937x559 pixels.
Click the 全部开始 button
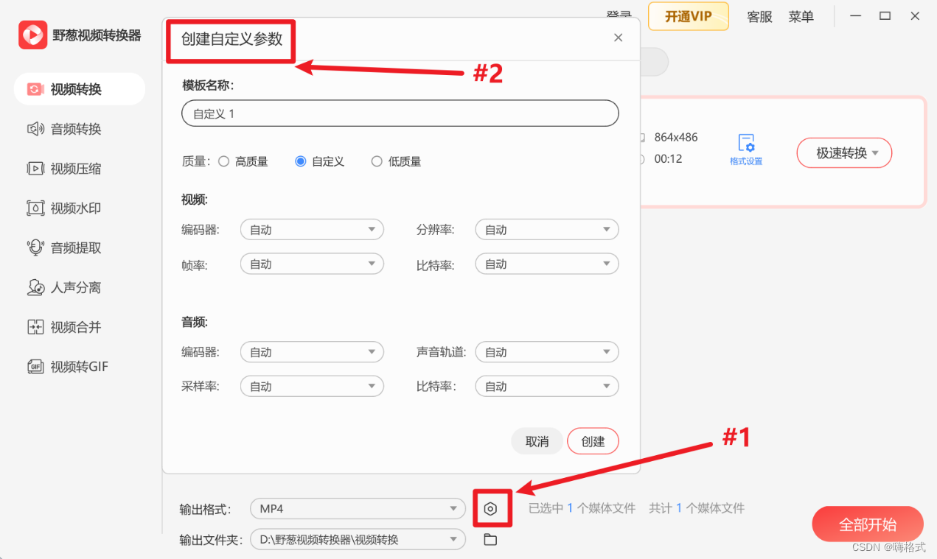[x=868, y=524]
